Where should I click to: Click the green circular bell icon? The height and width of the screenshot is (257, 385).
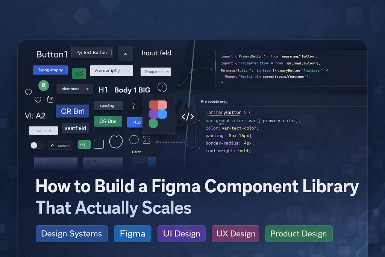coord(44,85)
